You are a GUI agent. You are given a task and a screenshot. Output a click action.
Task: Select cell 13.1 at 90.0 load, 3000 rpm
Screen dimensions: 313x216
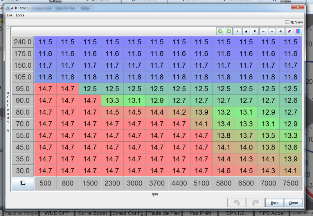coord(135,101)
